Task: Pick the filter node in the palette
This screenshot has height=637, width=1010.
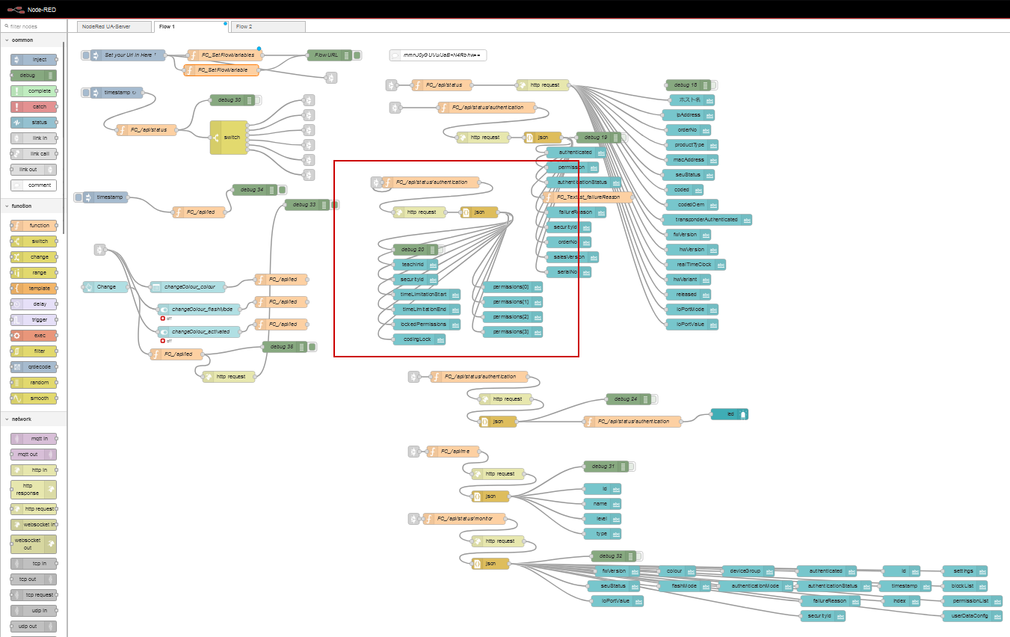Action: 34,351
